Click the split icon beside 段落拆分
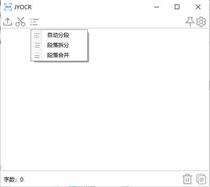210x187 pixels. pyautogui.click(x=37, y=45)
